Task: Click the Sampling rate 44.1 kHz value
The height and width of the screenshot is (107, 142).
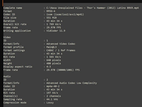Action: [x=52, y=99]
